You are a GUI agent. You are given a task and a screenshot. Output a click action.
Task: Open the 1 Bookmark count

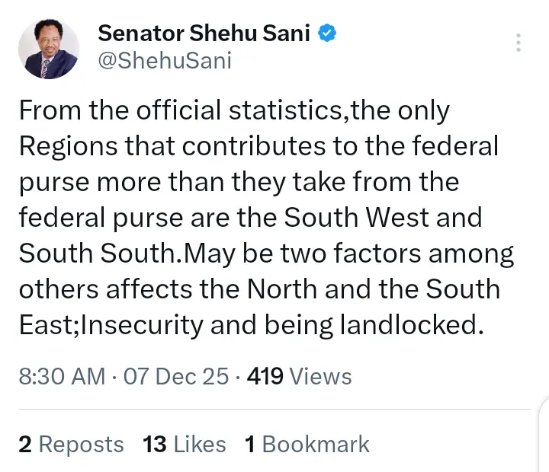pos(307,445)
